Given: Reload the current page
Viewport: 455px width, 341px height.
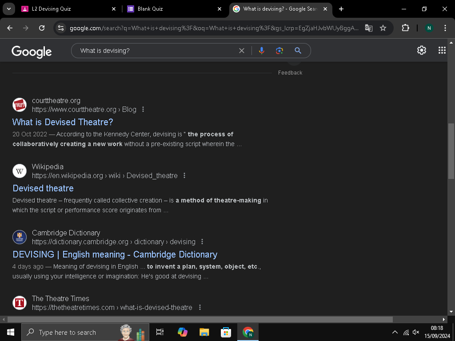Looking at the screenshot, I should click(42, 28).
